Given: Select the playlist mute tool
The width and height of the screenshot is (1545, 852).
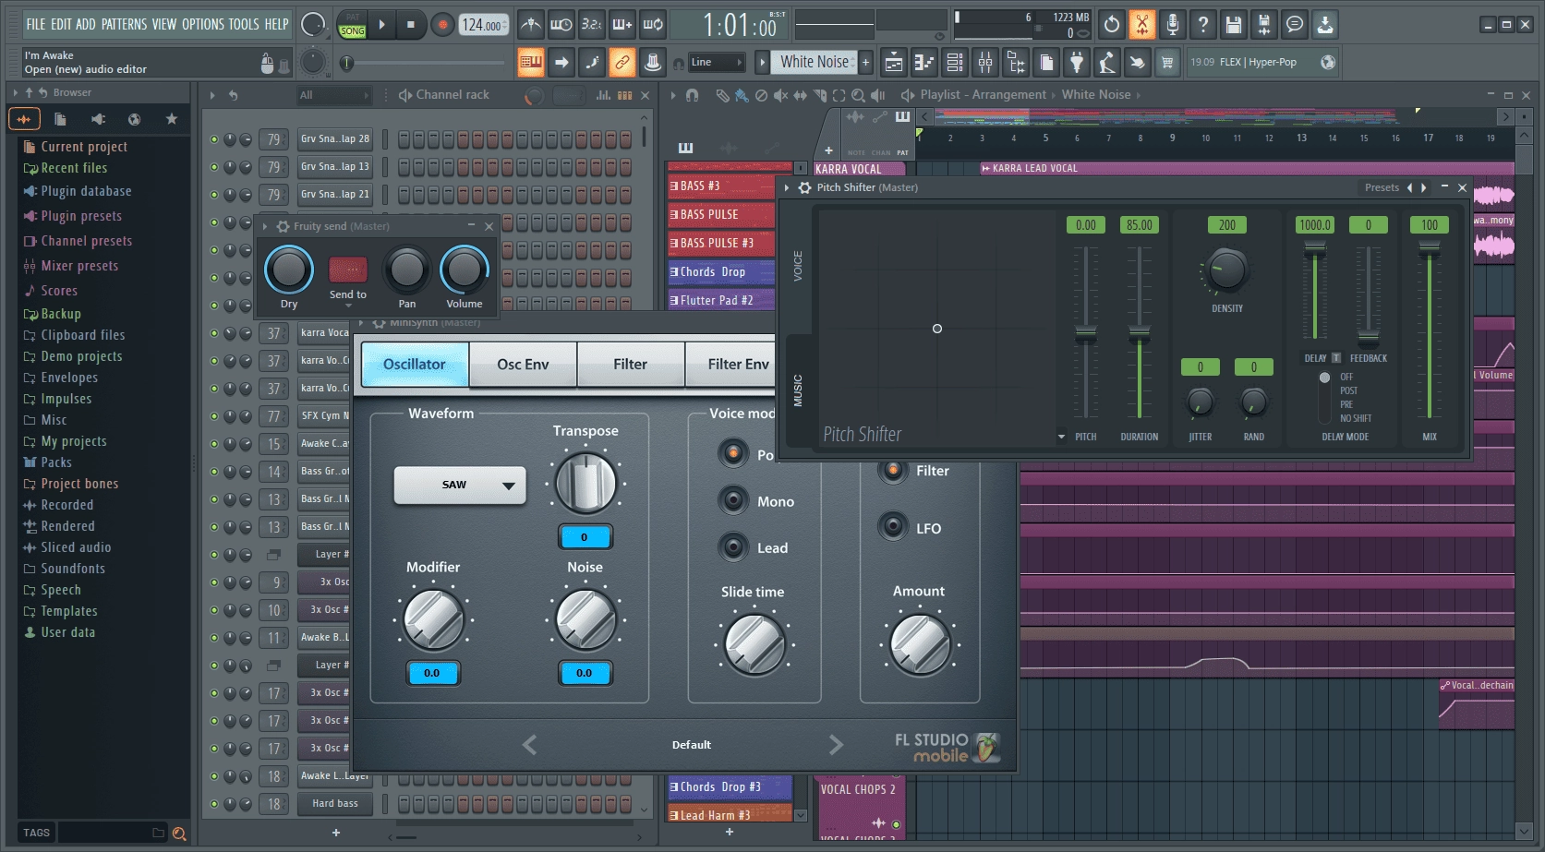Looking at the screenshot, I should tap(780, 95).
